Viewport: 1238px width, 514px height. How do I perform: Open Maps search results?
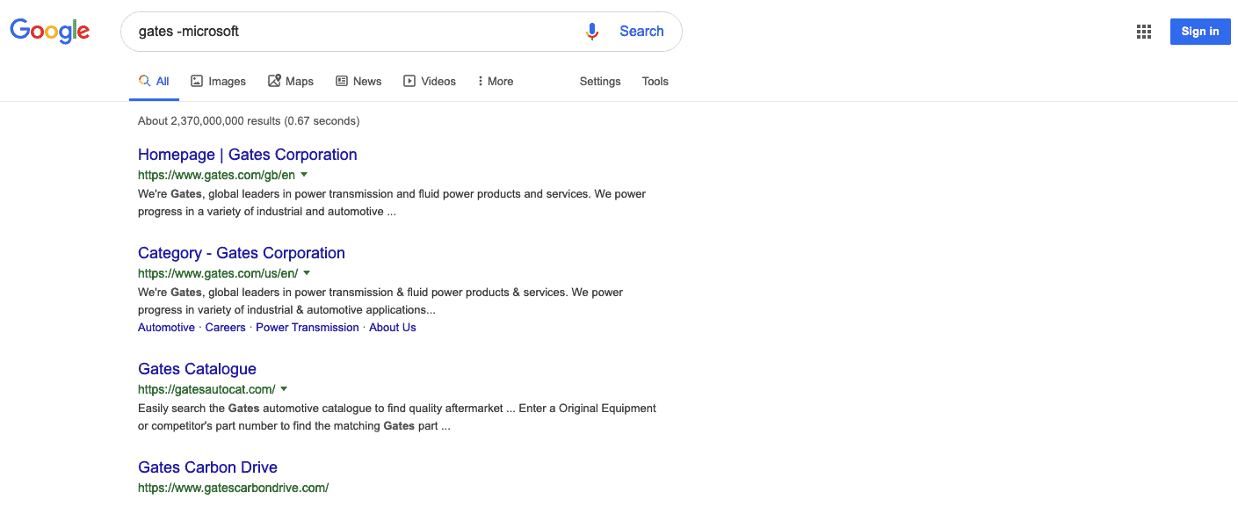click(290, 81)
